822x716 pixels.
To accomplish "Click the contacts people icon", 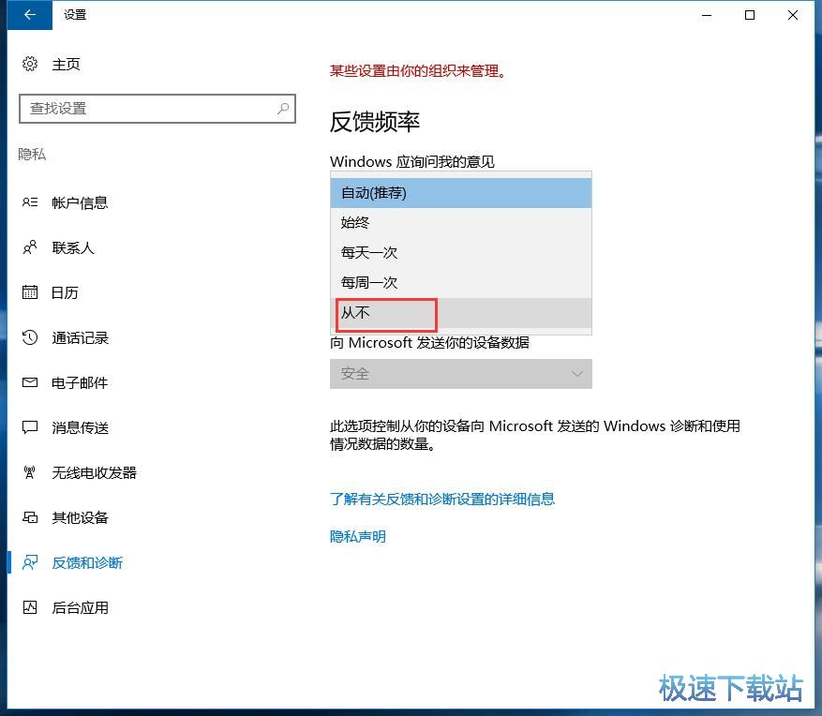I will (x=30, y=247).
